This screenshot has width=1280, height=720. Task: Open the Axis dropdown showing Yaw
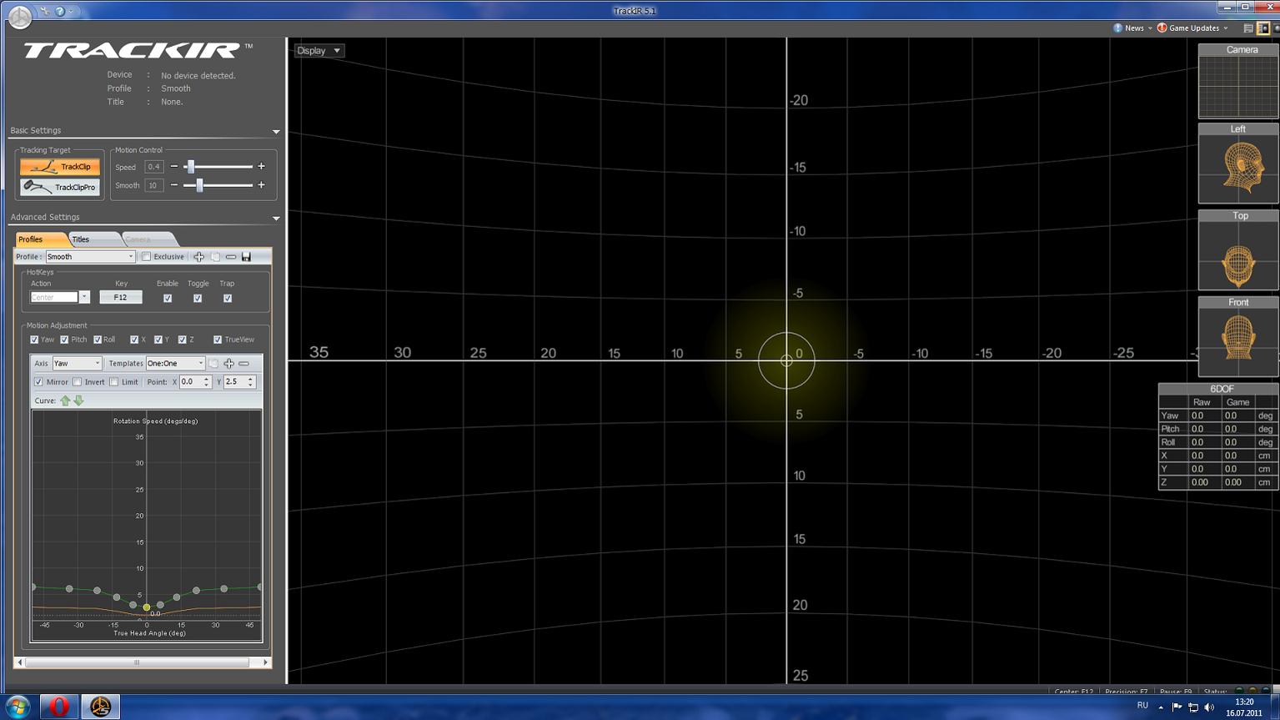77,364
